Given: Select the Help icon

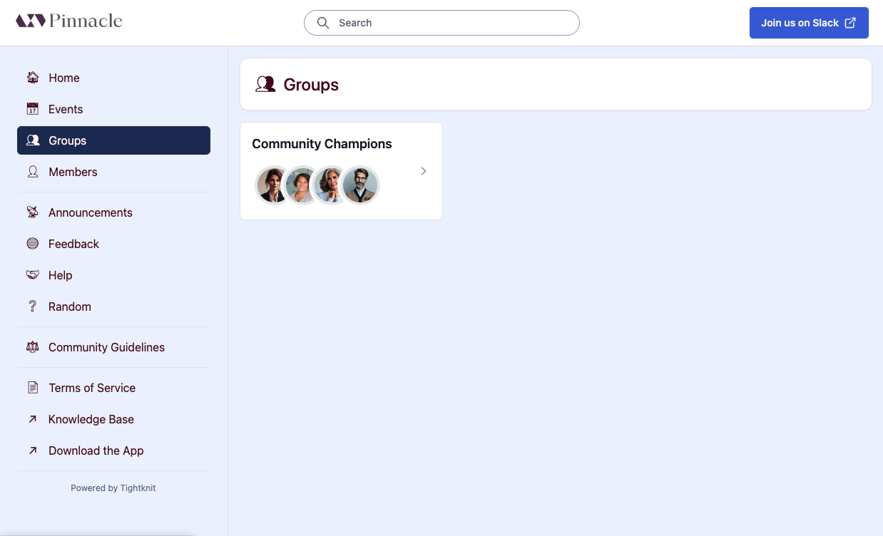Looking at the screenshot, I should tap(33, 274).
